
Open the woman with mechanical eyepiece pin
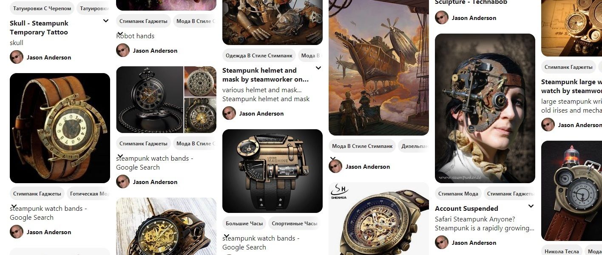[485, 108]
